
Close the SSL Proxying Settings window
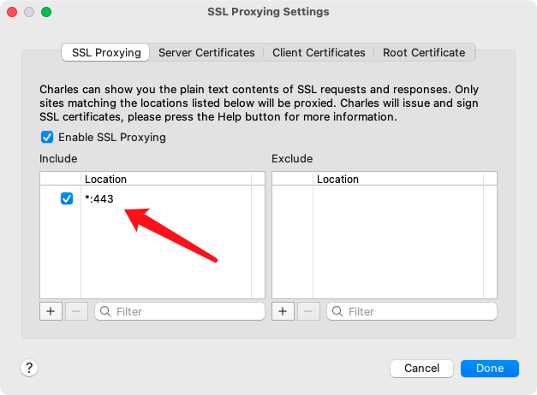coord(12,12)
